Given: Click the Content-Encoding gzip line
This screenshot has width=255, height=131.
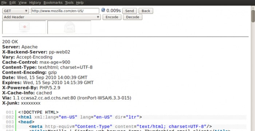Looking at the screenshot, I should point(30,72).
